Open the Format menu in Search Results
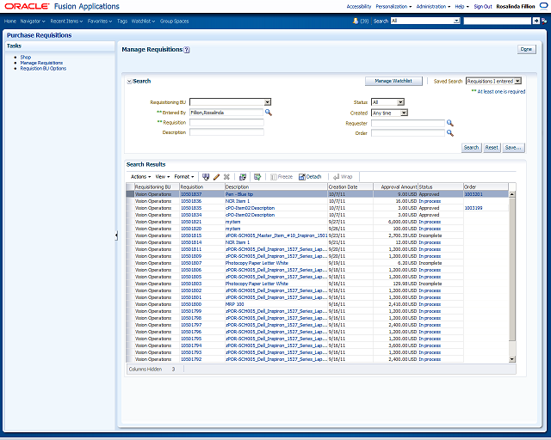Viewport: 551px width, 440px height. pyautogui.click(x=183, y=177)
